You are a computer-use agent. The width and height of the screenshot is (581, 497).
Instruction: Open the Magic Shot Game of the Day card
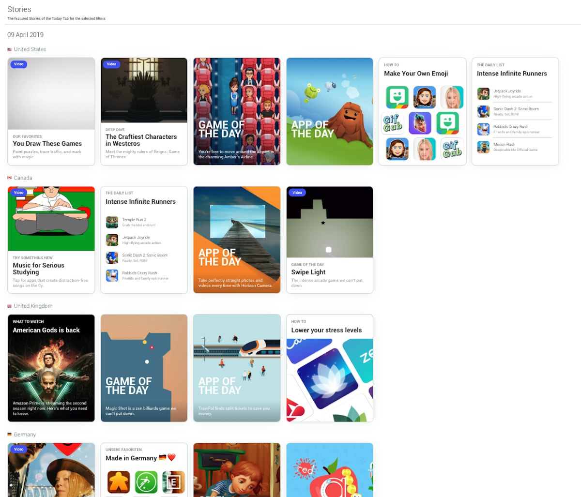click(x=144, y=368)
